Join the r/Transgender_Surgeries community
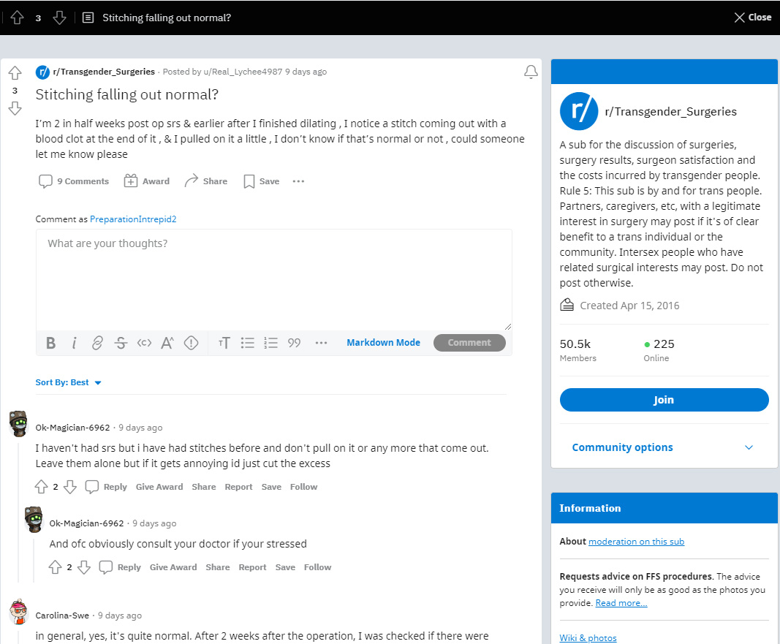 coord(664,400)
